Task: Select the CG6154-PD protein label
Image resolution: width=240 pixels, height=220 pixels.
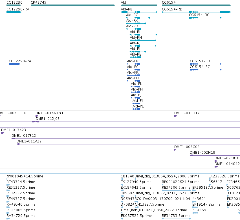Action: (x=200, y=61)
